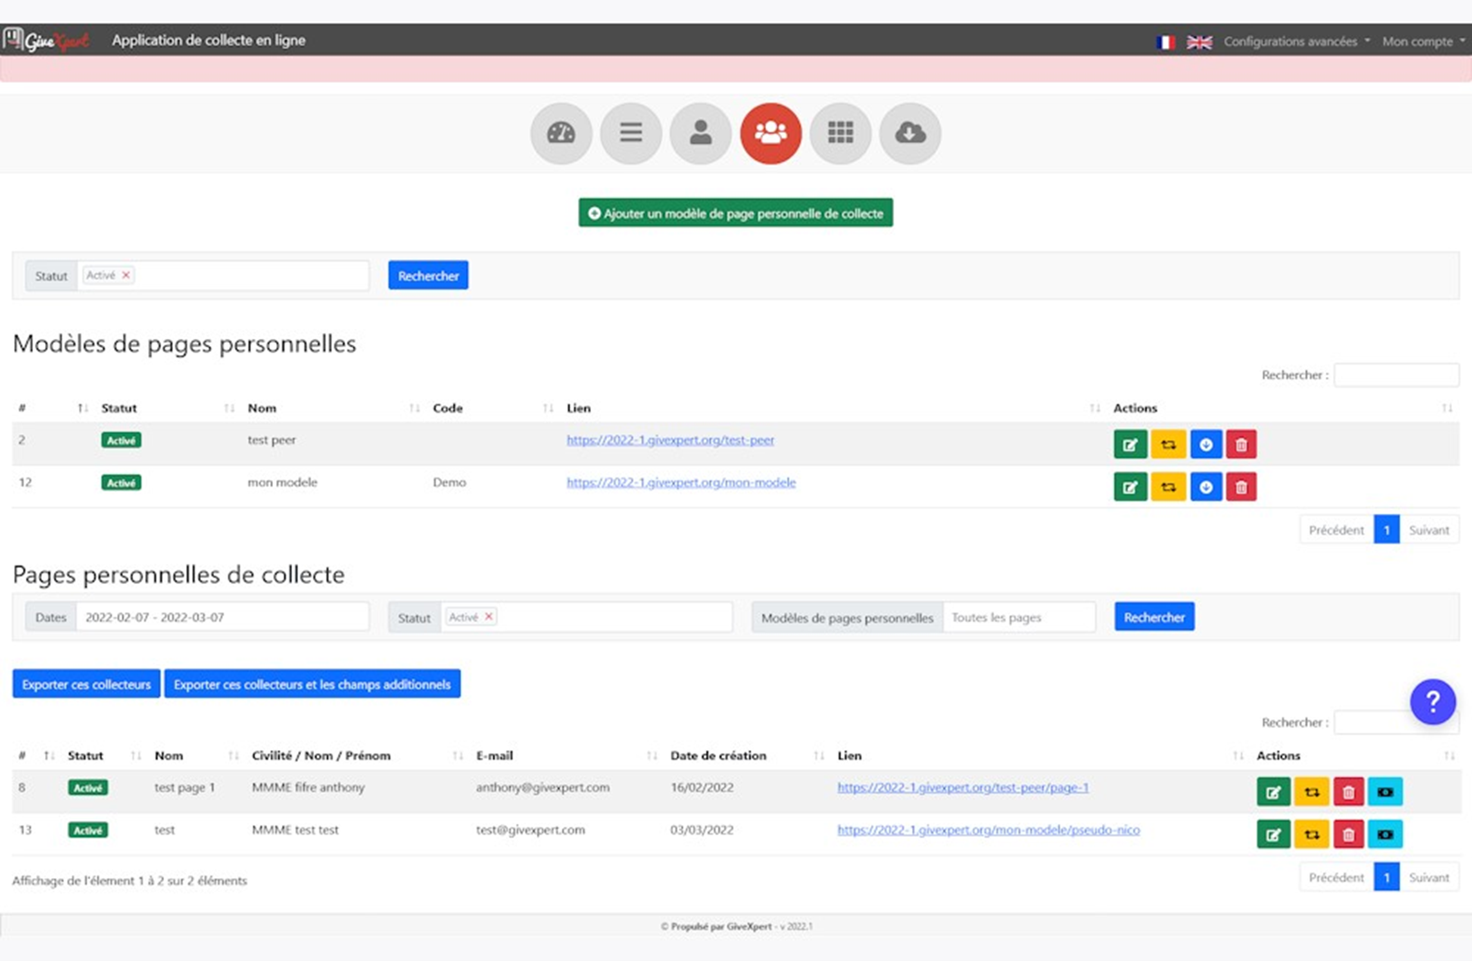Remove 'Activé' tag from top Statut filter
The image size is (1472, 961).
[126, 275]
